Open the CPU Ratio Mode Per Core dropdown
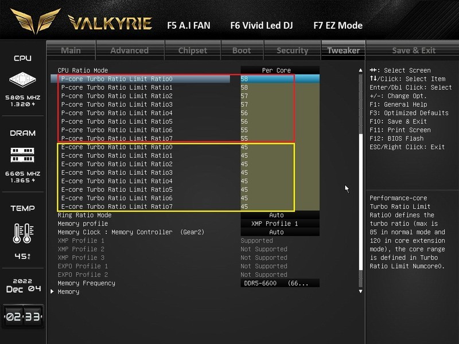This screenshot has height=344, width=459. point(276,71)
